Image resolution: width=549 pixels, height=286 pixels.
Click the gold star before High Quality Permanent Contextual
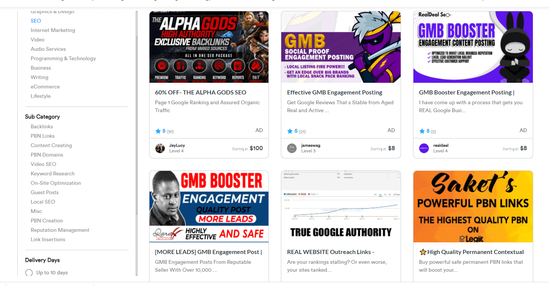coord(423,252)
